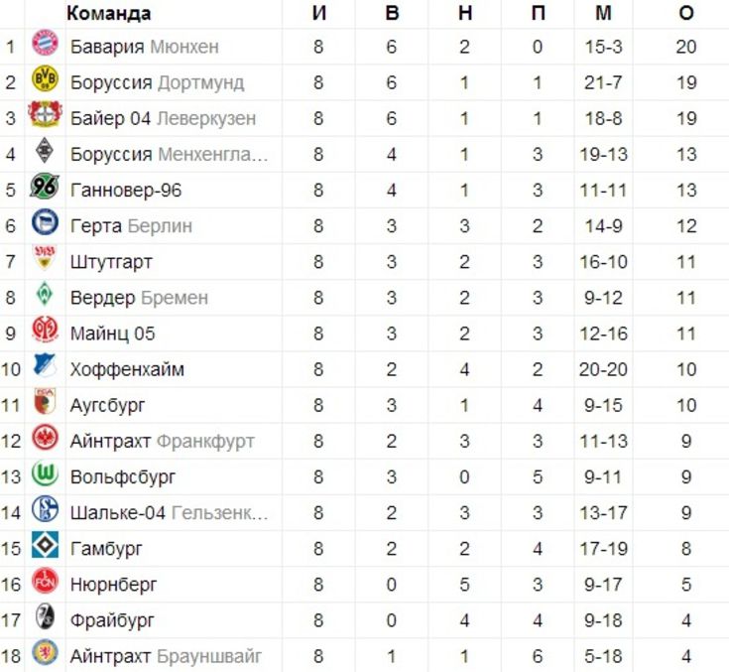Open the Айнтрахт Брауншвайг team link
This screenshot has height=672, width=729.
[x=166, y=656]
